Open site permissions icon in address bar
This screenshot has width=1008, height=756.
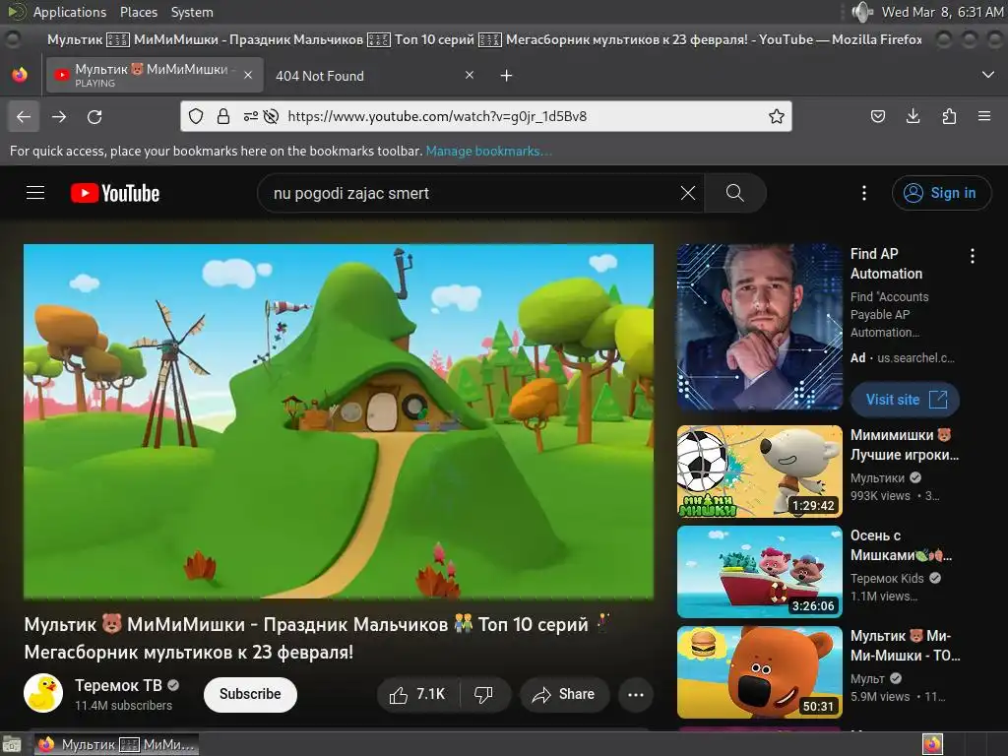(250, 116)
